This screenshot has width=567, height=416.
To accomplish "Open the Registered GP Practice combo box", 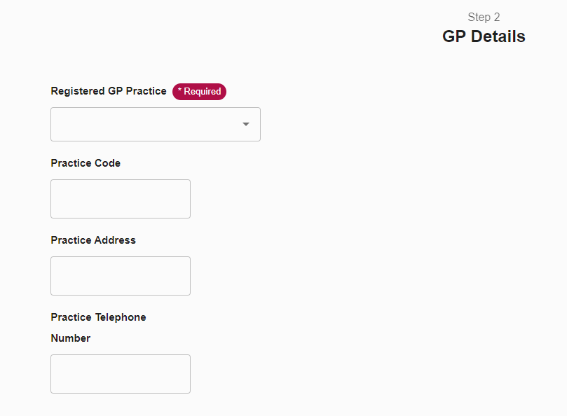I will [x=155, y=125].
